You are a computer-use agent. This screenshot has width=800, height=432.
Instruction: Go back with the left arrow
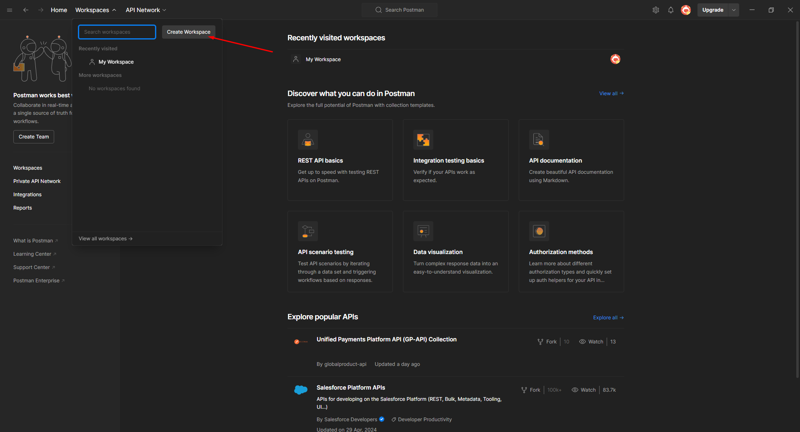pos(26,10)
